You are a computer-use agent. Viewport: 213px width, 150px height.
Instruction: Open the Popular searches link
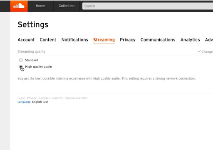pyautogui.click(x=76, y=98)
